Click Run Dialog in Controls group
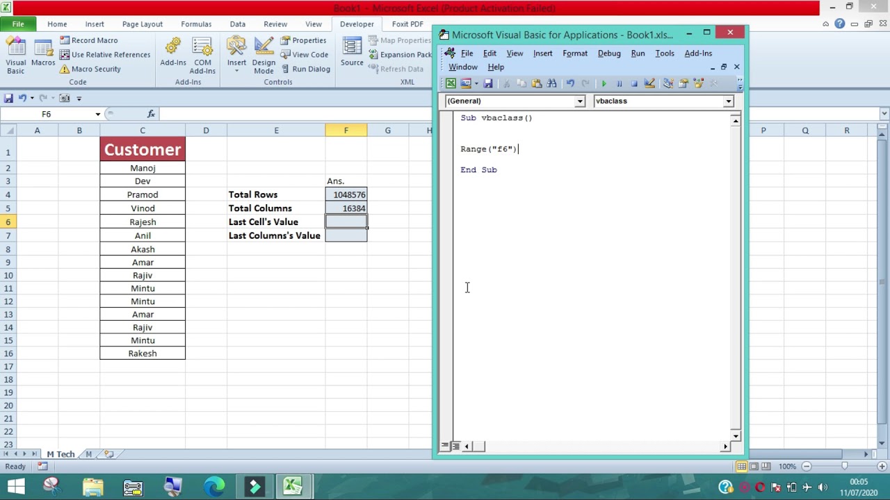The height and width of the screenshot is (500, 890). coord(306,69)
